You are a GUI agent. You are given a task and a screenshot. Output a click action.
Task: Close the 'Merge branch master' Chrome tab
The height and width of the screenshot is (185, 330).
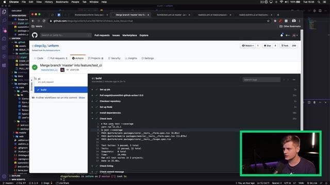point(148,15)
